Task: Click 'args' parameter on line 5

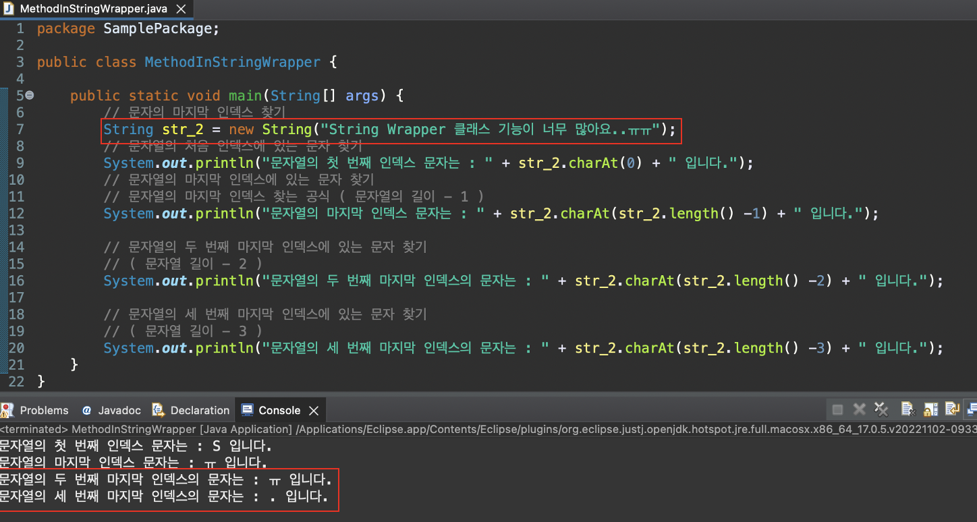Action: click(x=362, y=96)
